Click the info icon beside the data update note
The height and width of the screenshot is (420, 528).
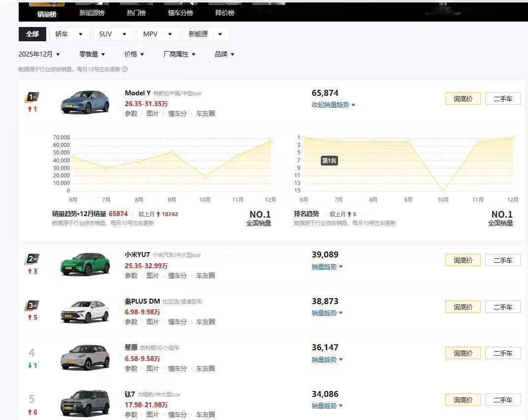(125, 69)
